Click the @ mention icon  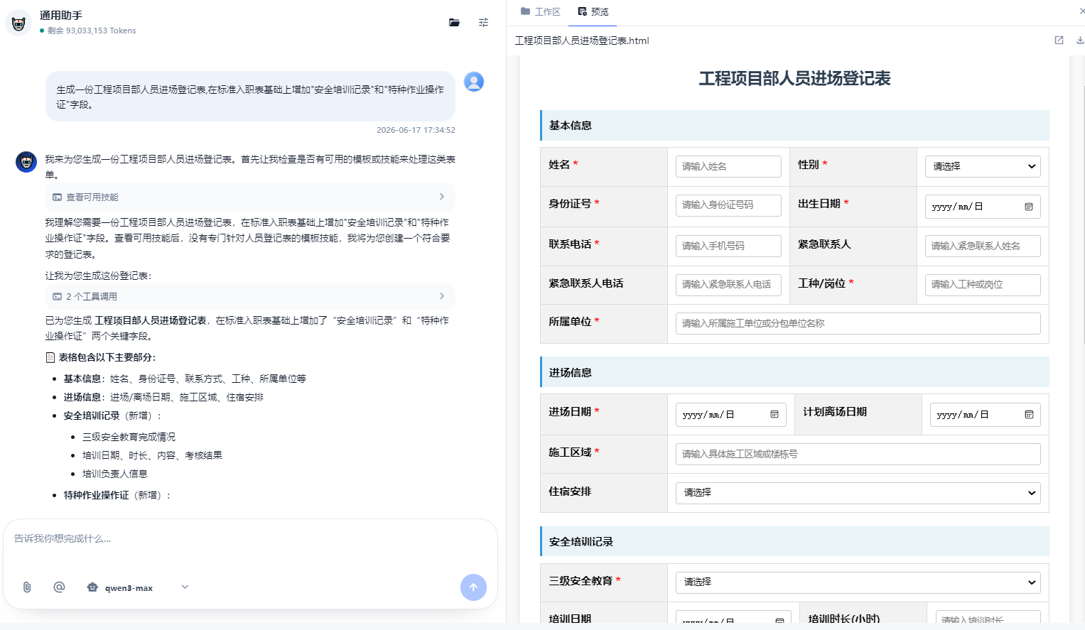[60, 587]
